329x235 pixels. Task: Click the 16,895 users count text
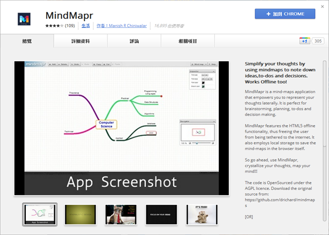[x=169, y=26]
